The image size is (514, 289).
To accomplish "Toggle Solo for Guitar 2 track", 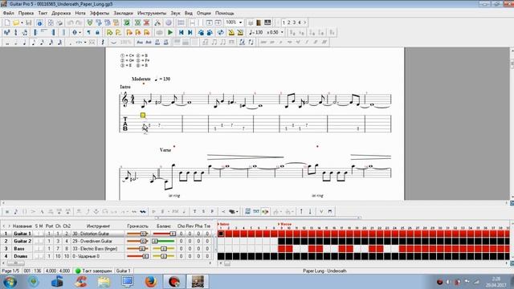I will click(x=37, y=241).
